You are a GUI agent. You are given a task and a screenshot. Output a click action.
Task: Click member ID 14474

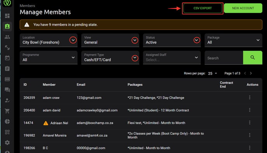(x=28, y=123)
